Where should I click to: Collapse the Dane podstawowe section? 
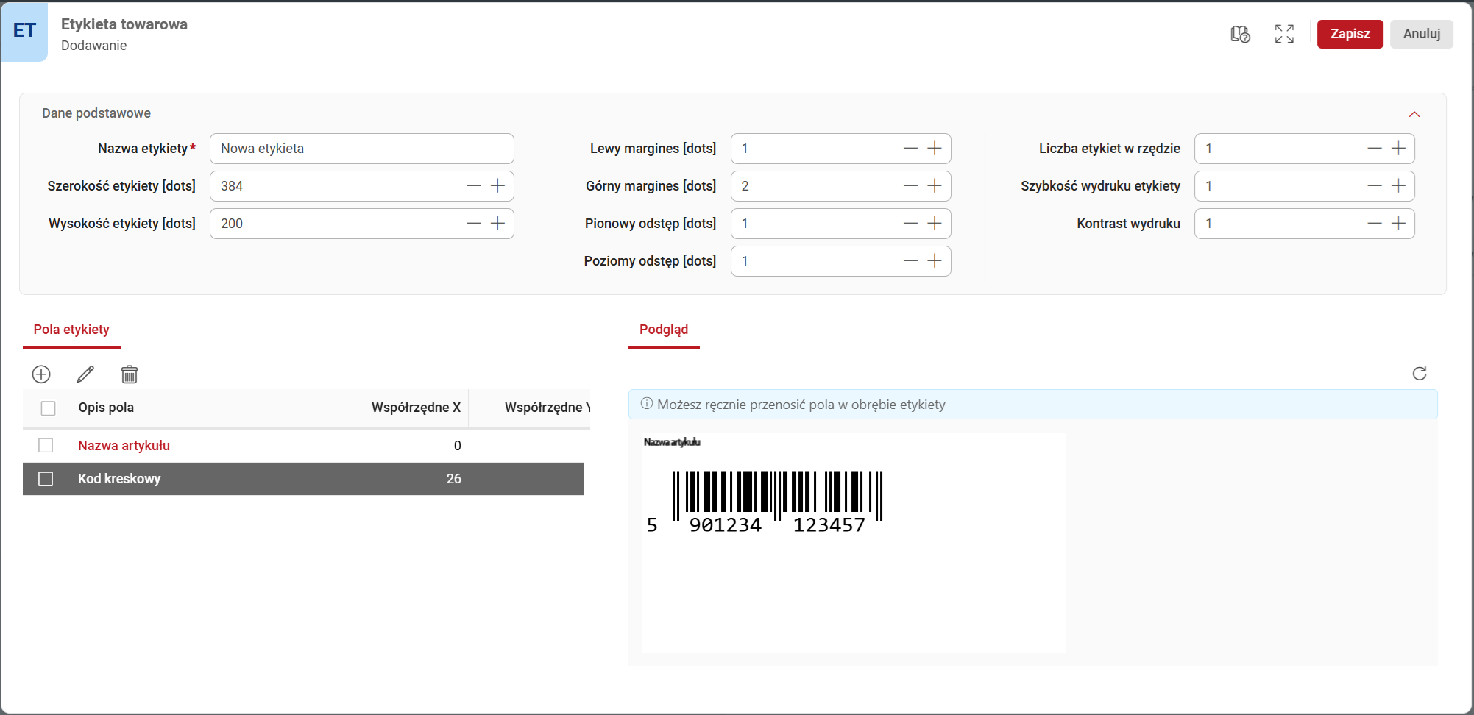click(x=1414, y=114)
